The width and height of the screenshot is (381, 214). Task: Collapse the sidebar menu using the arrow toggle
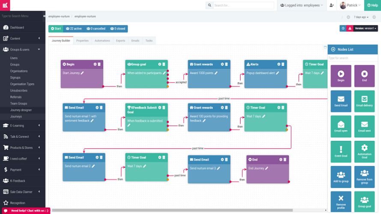pyautogui.click(x=45, y=16)
